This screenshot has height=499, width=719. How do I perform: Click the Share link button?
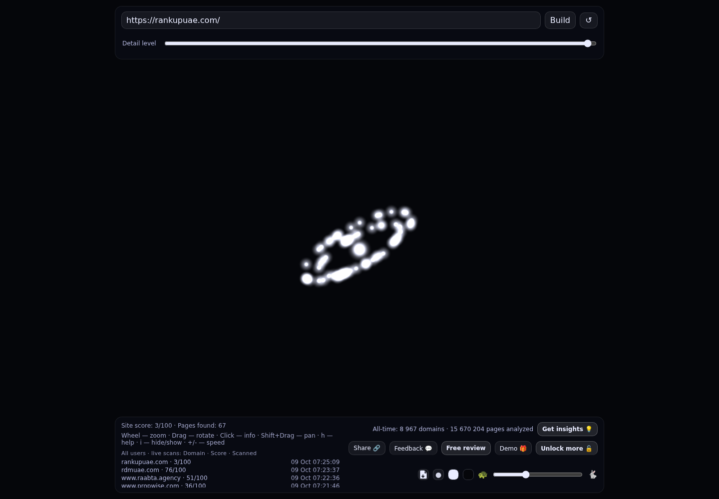(367, 448)
